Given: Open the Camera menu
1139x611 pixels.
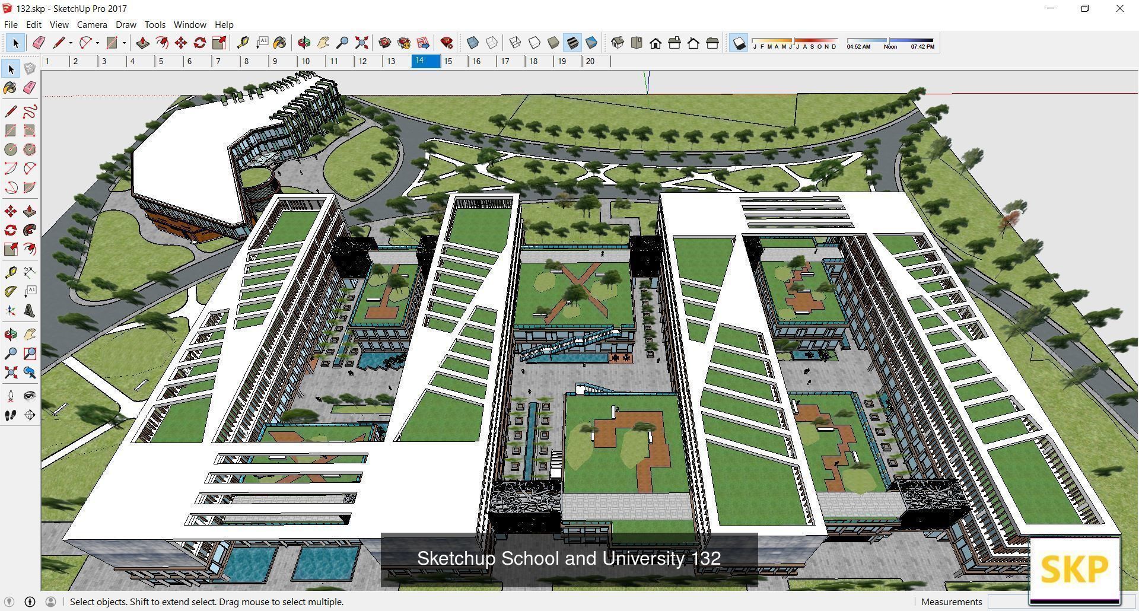Looking at the screenshot, I should [x=91, y=24].
